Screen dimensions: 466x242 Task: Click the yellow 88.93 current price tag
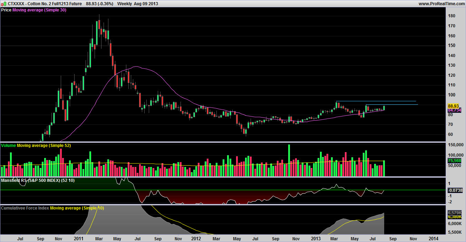tap(453, 106)
